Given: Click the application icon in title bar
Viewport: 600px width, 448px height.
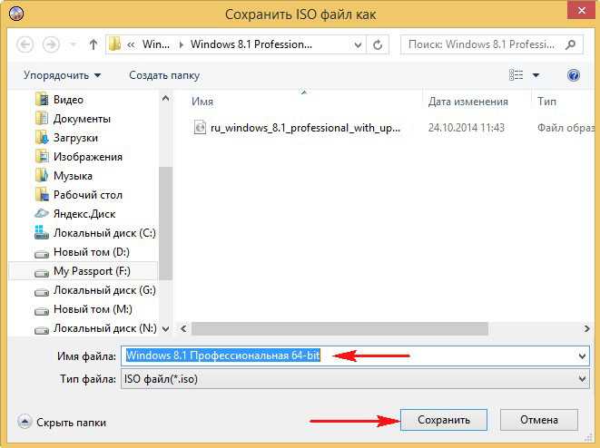Looking at the screenshot, I should (x=15, y=14).
